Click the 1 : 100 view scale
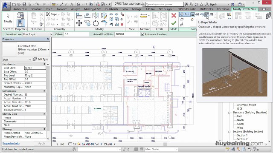This screenshot has width=273, height=153. tap(60, 144)
